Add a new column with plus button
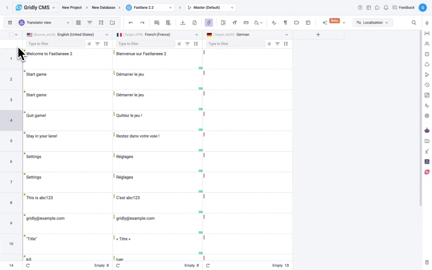This screenshot has height=270, width=432. pos(318,34)
